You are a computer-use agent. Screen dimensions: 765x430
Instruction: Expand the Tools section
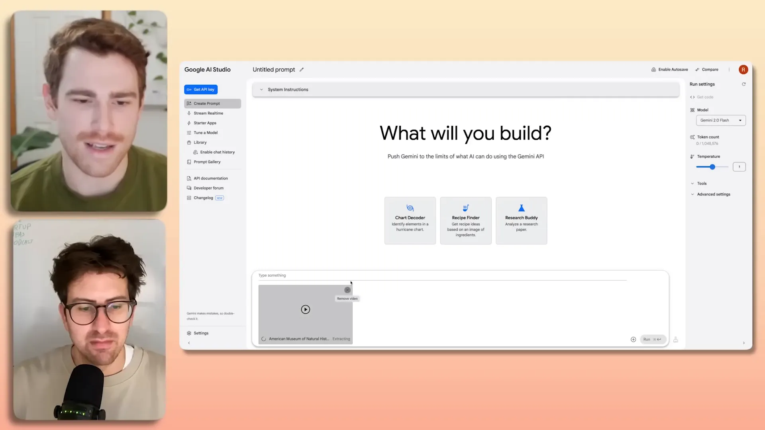coord(702,184)
